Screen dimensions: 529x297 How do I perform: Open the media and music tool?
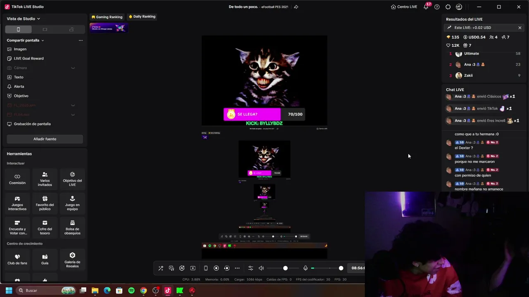[172, 268]
